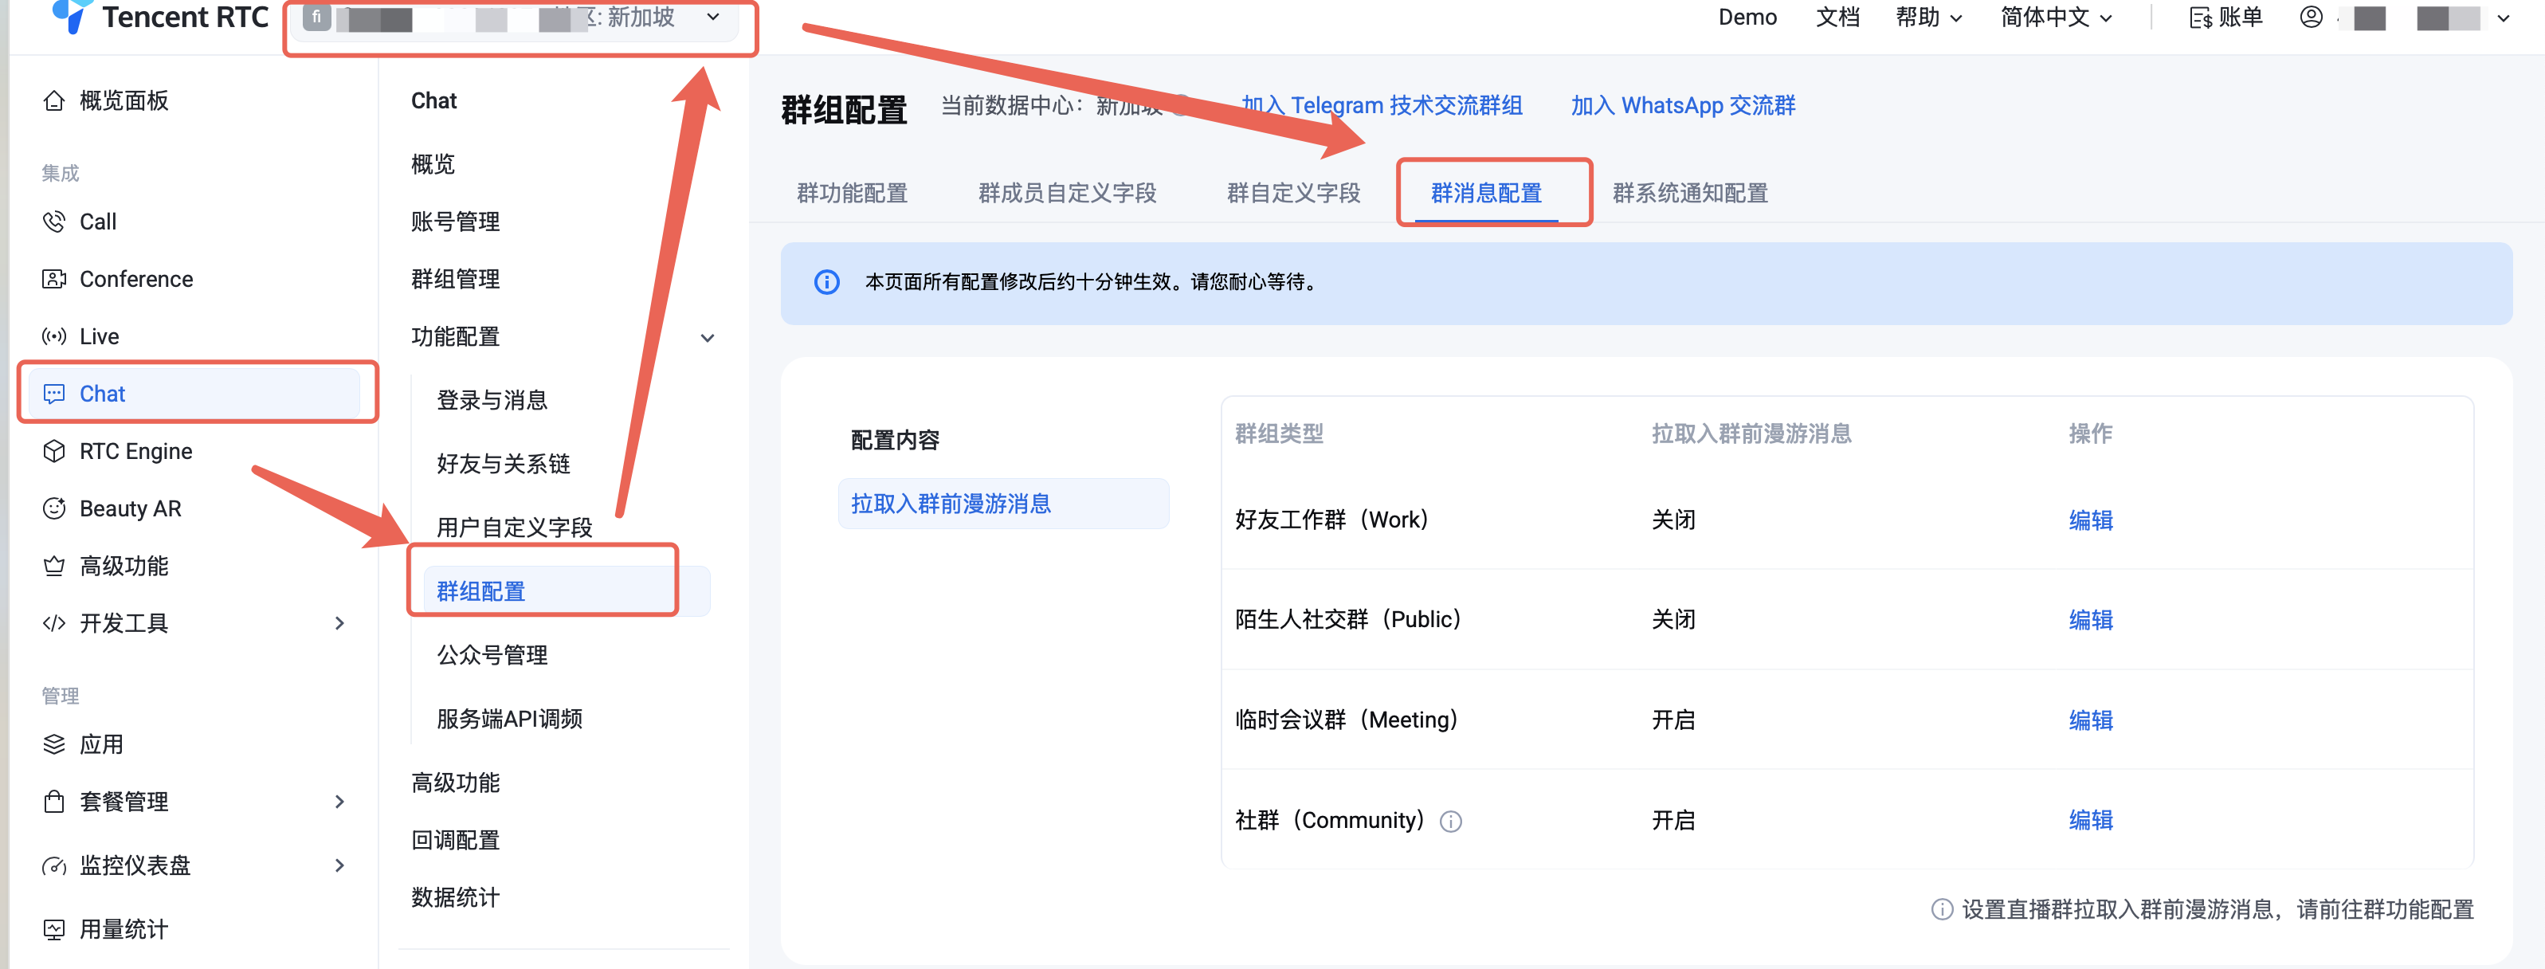Image resolution: width=2545 pixels, height=969 pixels.
Task: Click the user account avatar icon
Action: [x=2311, y=17]
